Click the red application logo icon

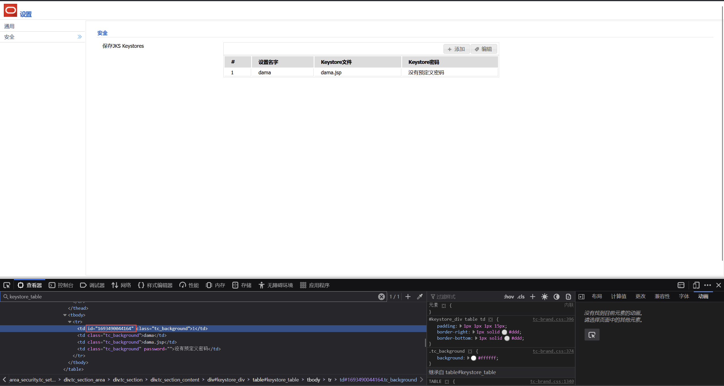pos(10,10)
